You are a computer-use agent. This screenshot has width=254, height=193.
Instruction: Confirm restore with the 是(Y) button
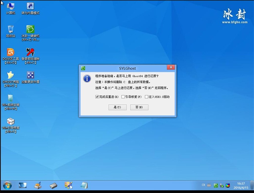[x=118, y=107]
